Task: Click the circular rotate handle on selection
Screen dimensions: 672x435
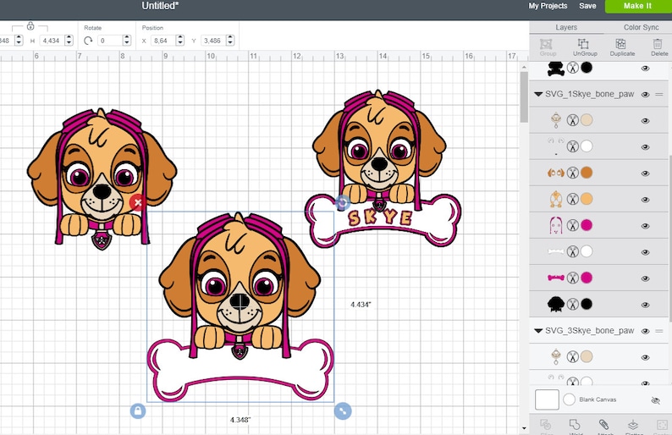Action: tap(343, 202)
